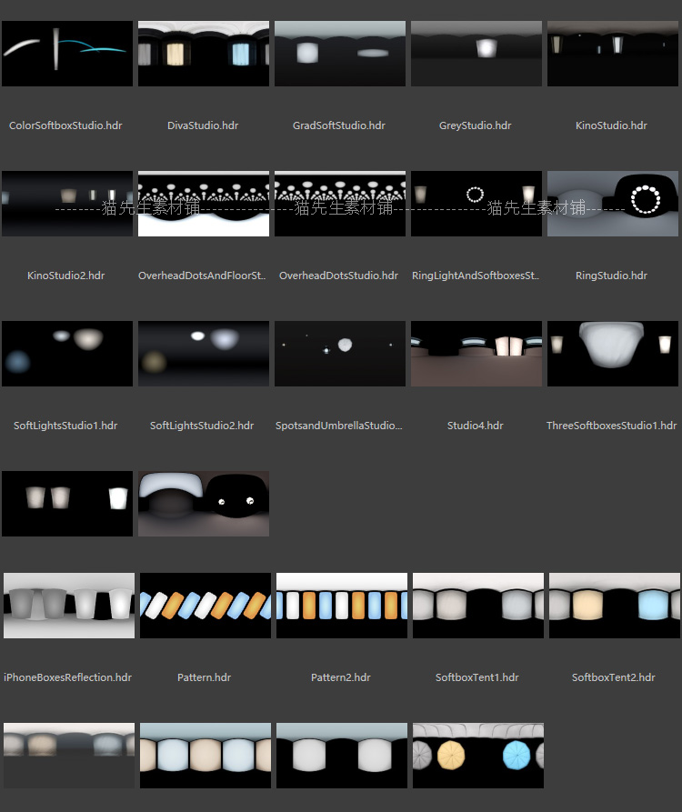Select the SoftLightsStudio2.hdr thumbnail image
682x812 pixels.
204,354
